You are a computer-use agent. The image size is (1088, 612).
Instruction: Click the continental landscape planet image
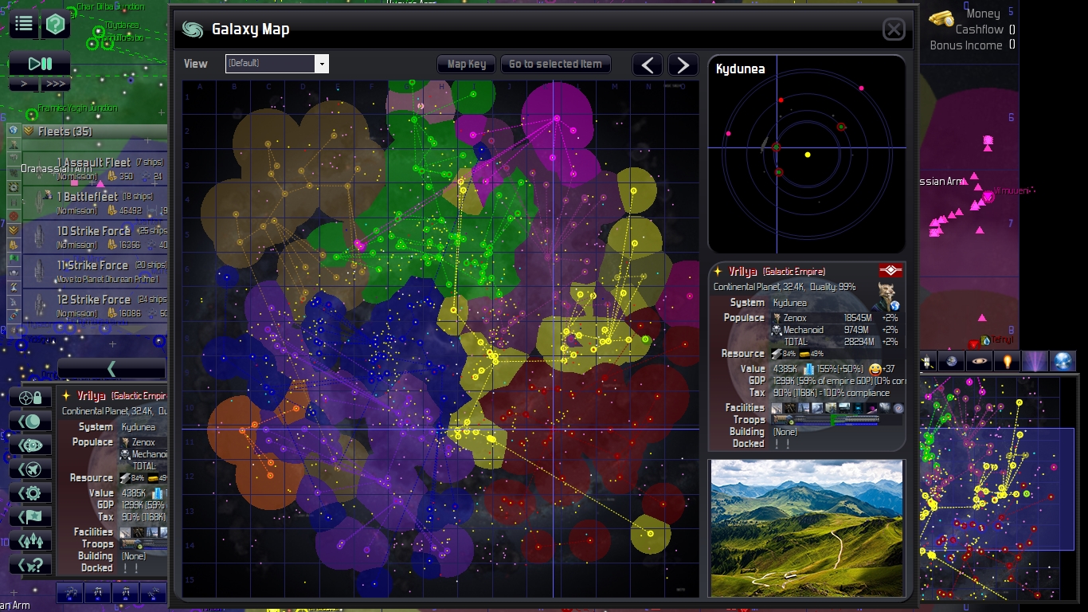click(807, 528)
